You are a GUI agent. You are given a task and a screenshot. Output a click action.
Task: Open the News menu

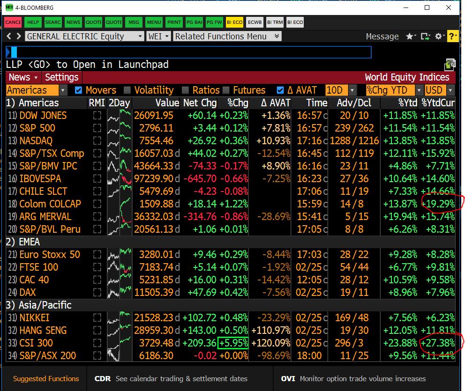point(23,77)
